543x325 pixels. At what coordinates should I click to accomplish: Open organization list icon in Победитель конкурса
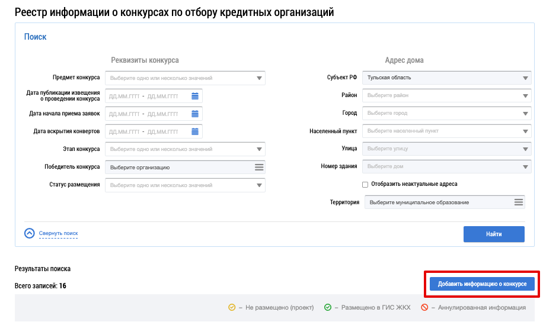coord(259,168)
